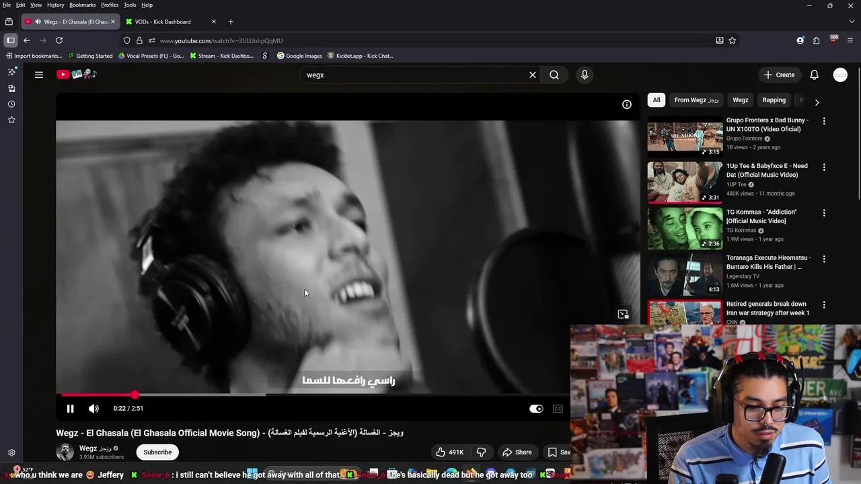Toggle the browser sidebar button
The height and width of the screenshot is (484, 861).
click(10, 40)
